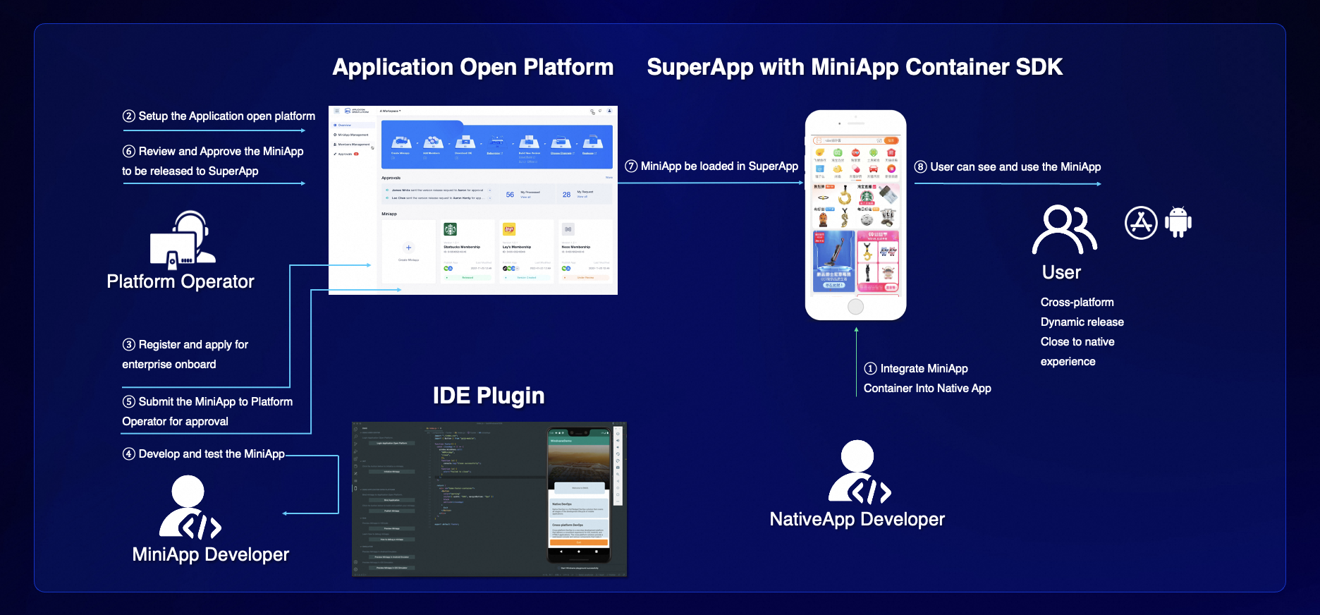Click Preview Miniapp in Android Emulator button

pyautogui.click(x=392, y=557)
